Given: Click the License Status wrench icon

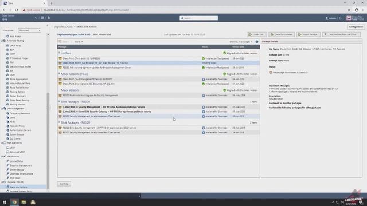Looking at the screenshot, I should (7, 161).
